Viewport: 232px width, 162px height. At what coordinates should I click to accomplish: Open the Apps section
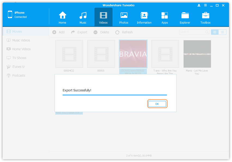[x=165, y=18]
